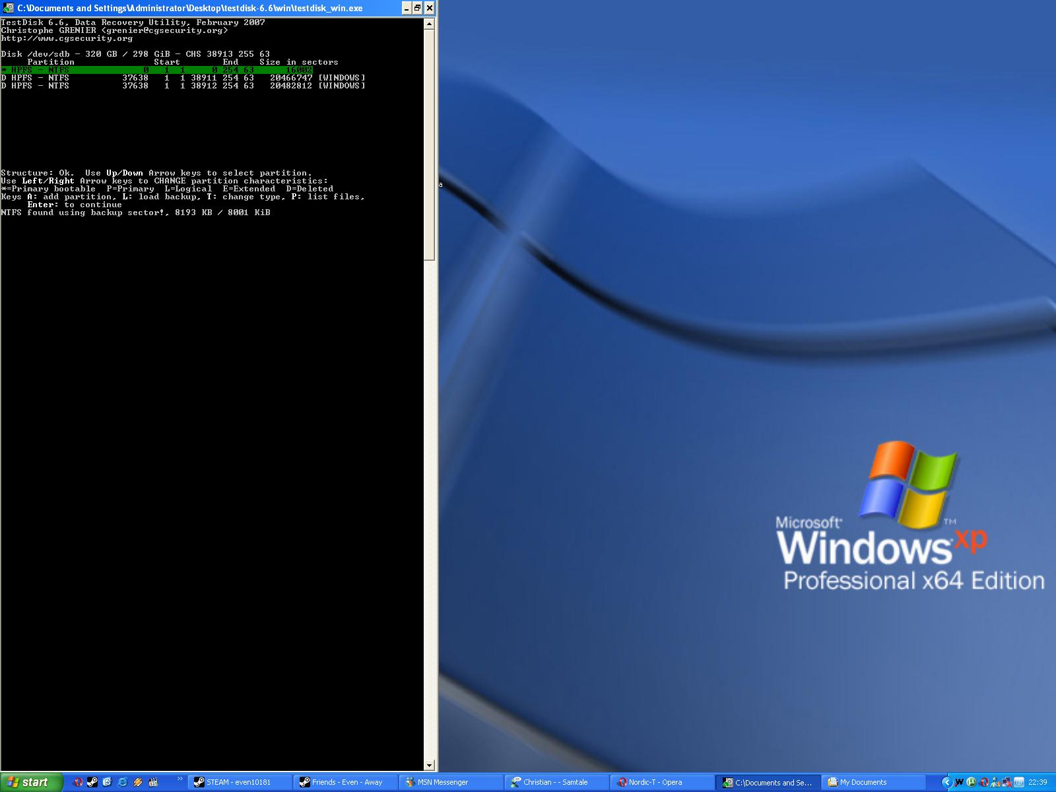Click the tray icon next to the clock
Image resolution: width=1056 pixels, height=792 pixels.
[1019, 782]
